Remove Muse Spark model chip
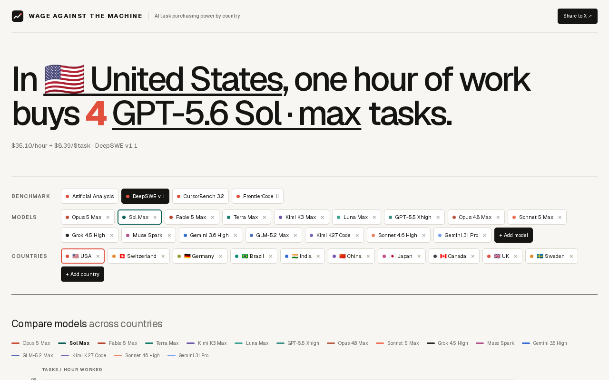 [x=169, y=235]
